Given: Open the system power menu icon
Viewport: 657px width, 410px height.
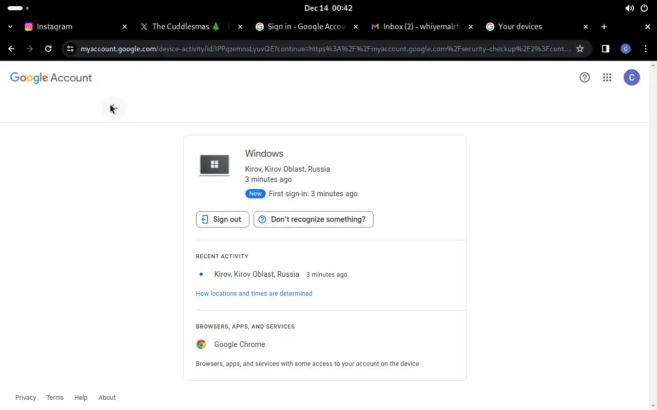Looking at the screenshot, I should [644, 8].
